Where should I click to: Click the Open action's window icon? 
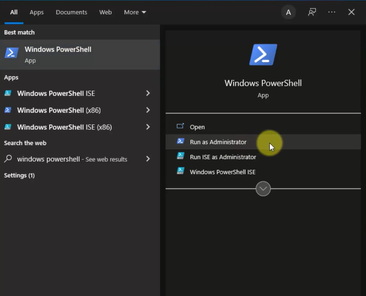180,126
